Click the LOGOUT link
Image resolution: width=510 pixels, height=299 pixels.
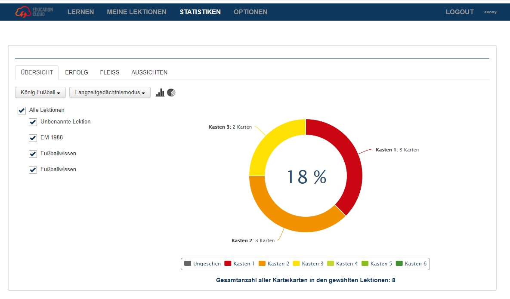460,12
